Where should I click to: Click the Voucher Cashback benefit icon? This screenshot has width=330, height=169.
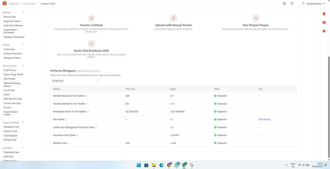pyautogui.click(x=91, y=18)
